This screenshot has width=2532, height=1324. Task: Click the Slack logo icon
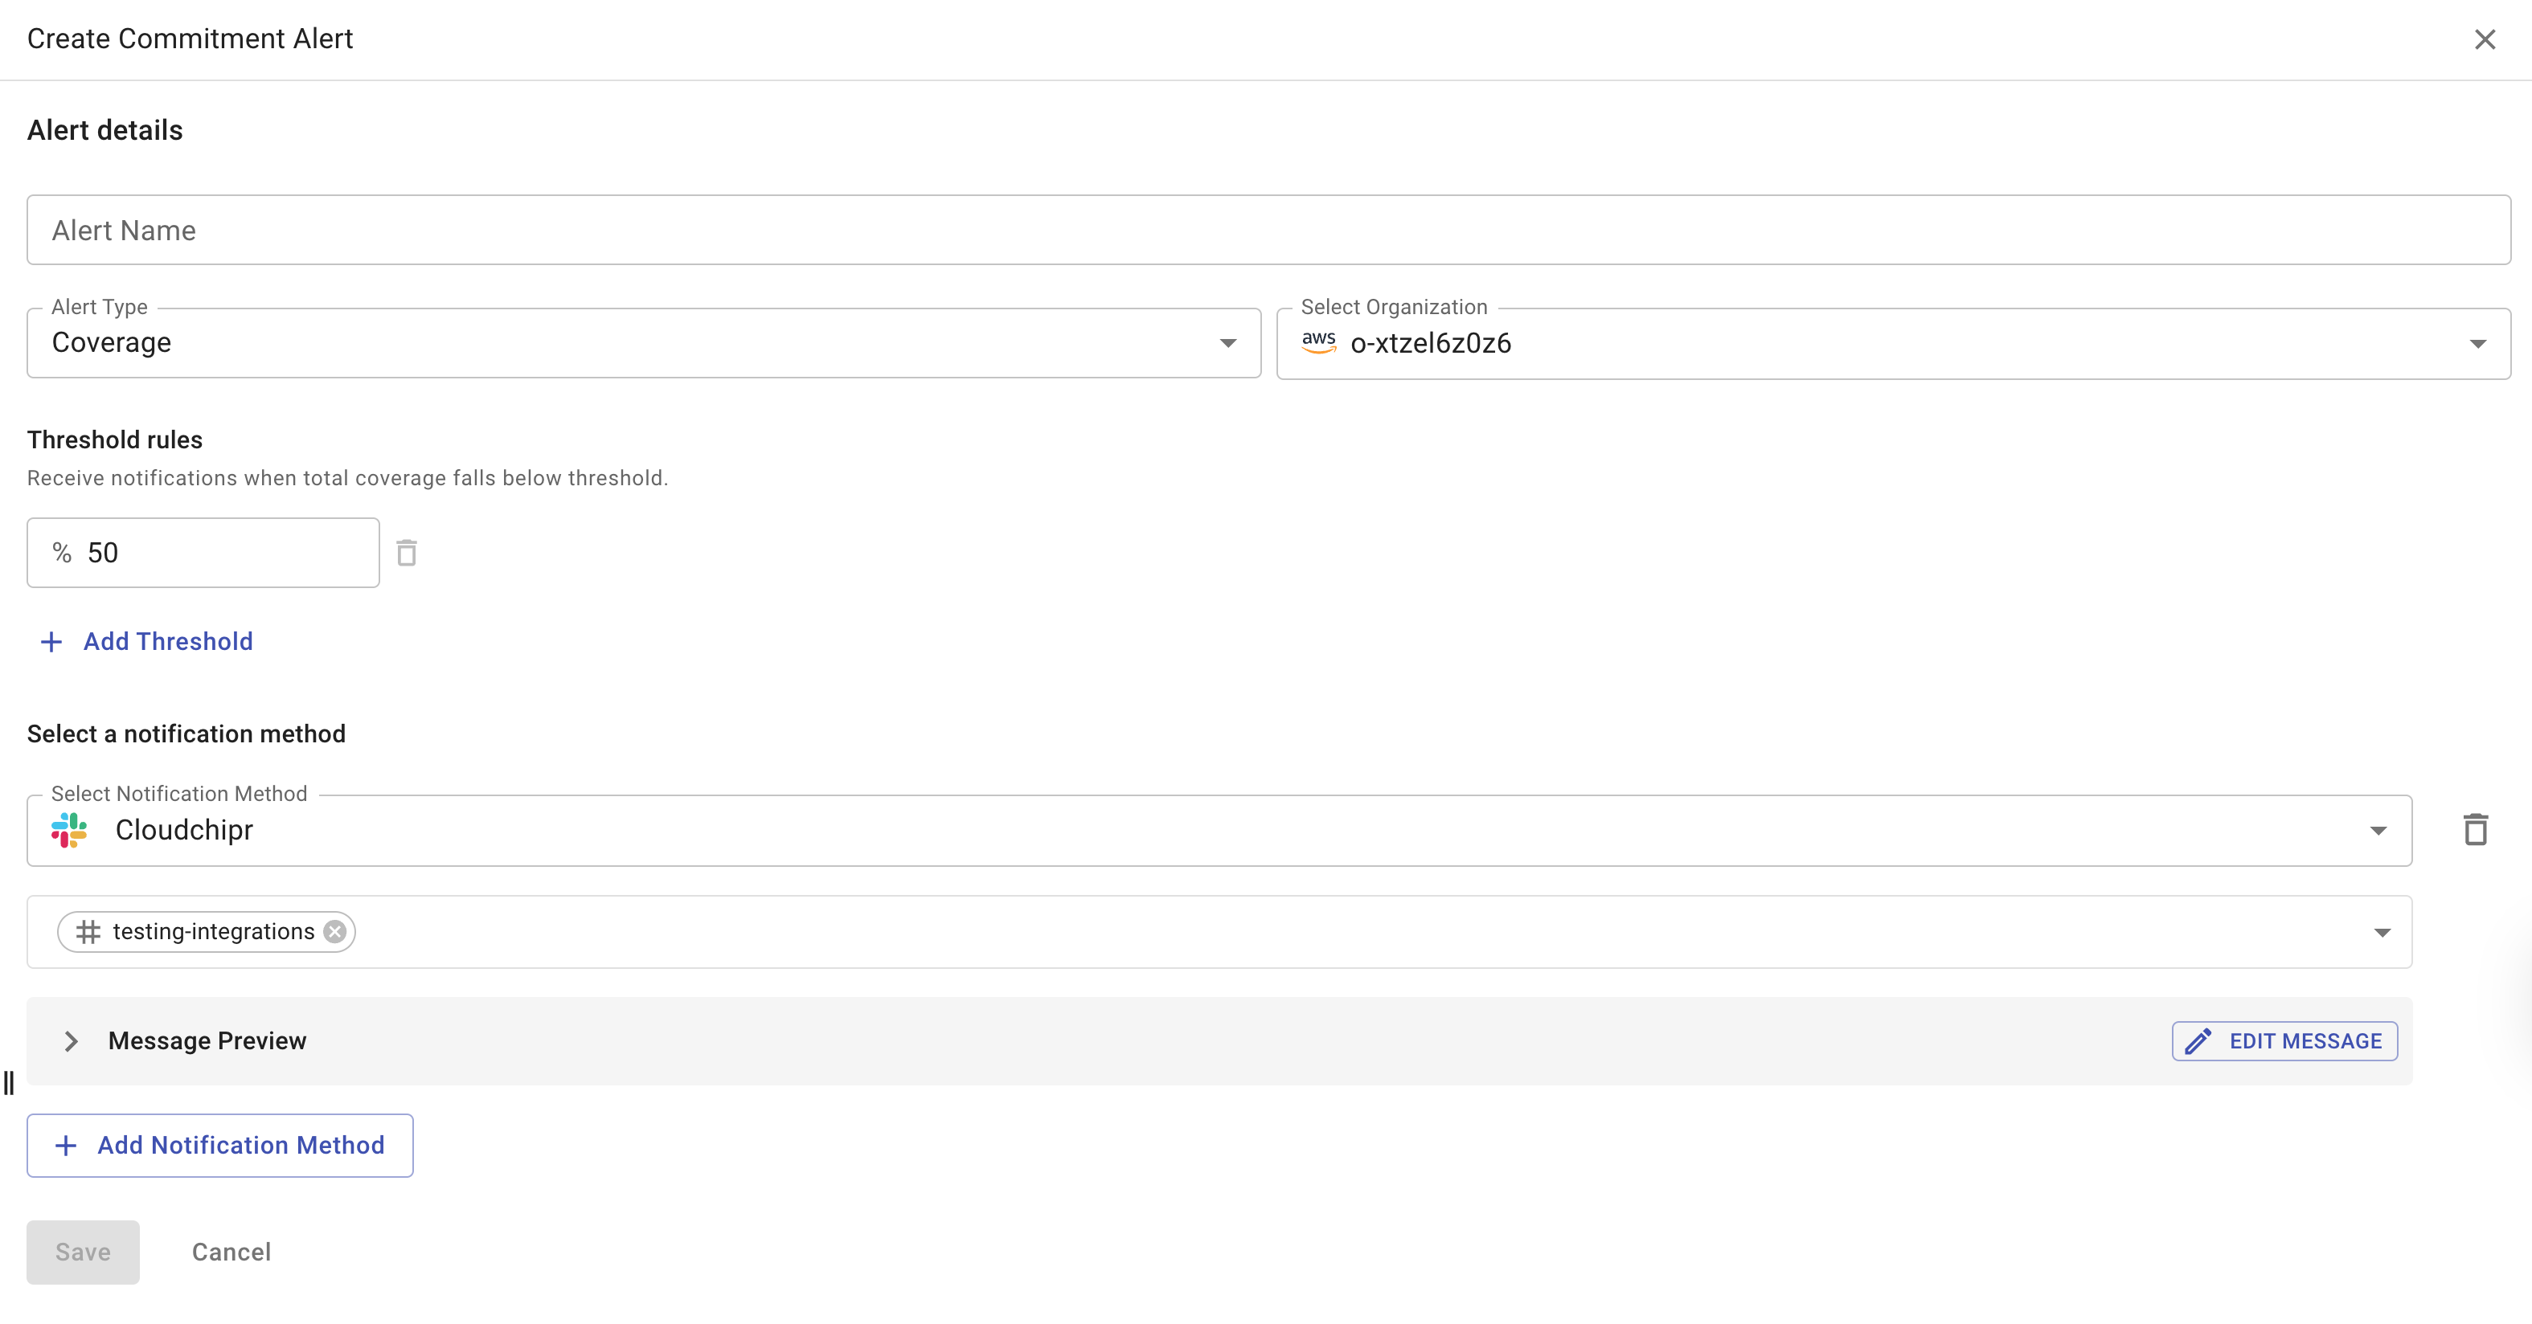pos(69,830)
